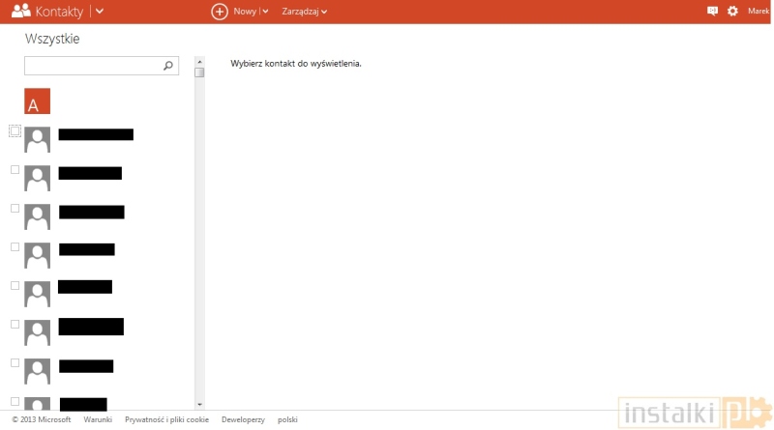Open the third contact's avatar picture
This screenshot has height=430, width=774.
tap(37, 216)
